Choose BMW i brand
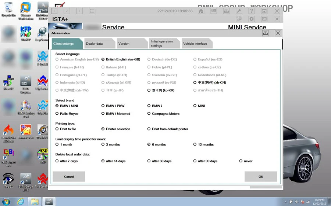 pyautogui.click(x=155, y=106)
